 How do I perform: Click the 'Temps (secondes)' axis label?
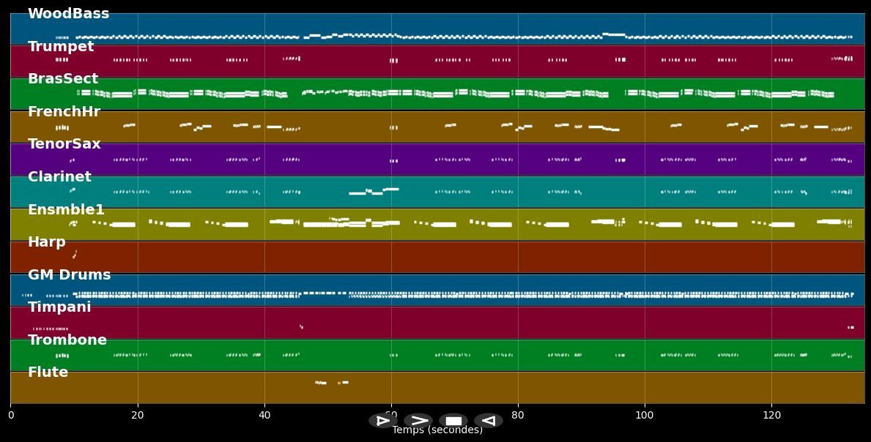pyautogui.click(x=437, y=430)
